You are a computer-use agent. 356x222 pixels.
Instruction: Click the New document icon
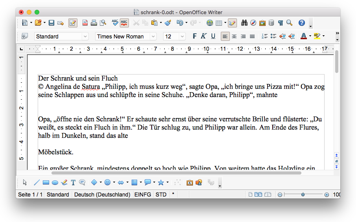(25, 23)
